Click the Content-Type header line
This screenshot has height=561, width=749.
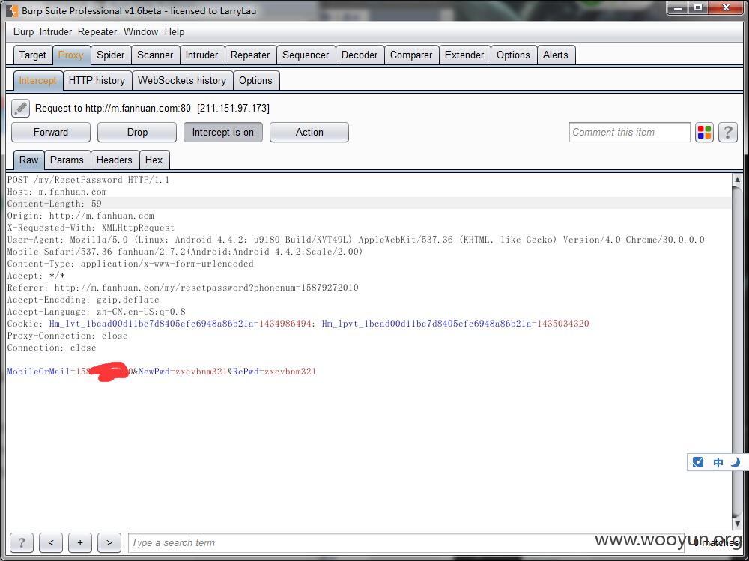click(x=130, y=264)
